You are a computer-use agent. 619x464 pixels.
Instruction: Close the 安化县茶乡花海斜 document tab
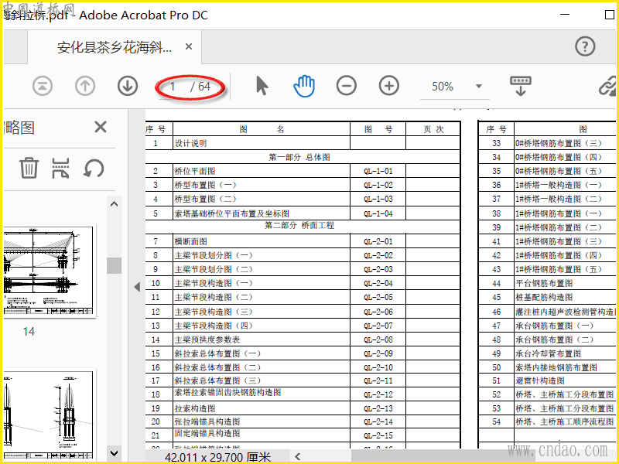189,46
